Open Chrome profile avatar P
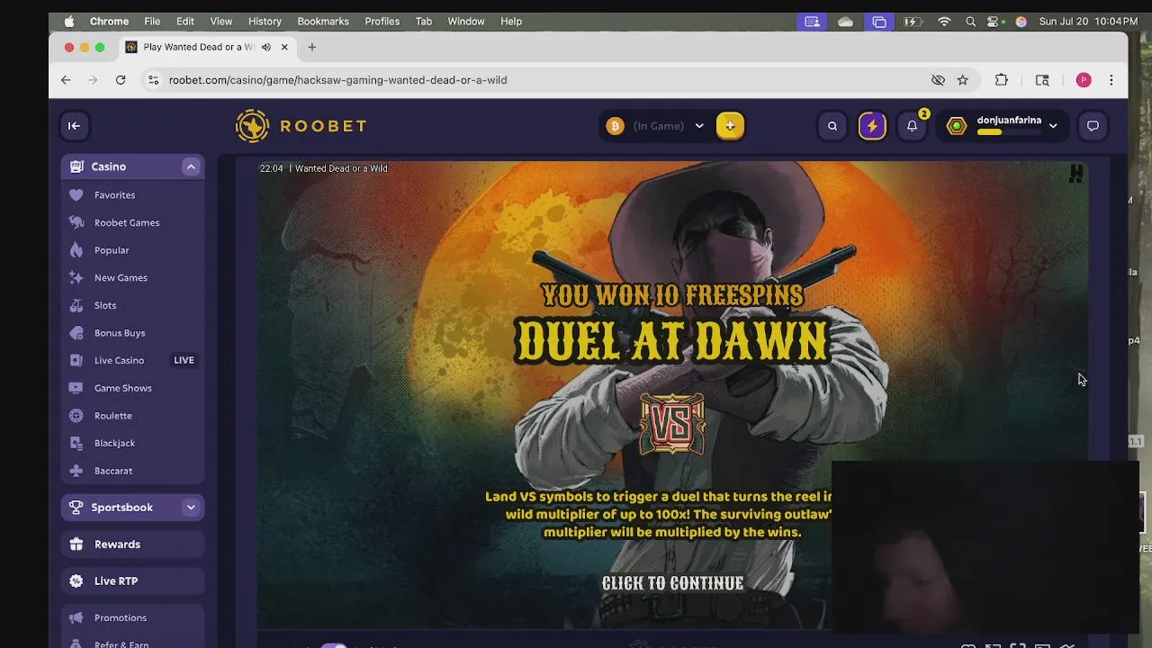The height and width of the screenshot is (648, 1152). pos(1084,80)
